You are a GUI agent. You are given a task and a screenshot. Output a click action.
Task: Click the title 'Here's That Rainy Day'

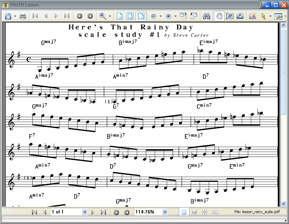[x=131, y=27]
